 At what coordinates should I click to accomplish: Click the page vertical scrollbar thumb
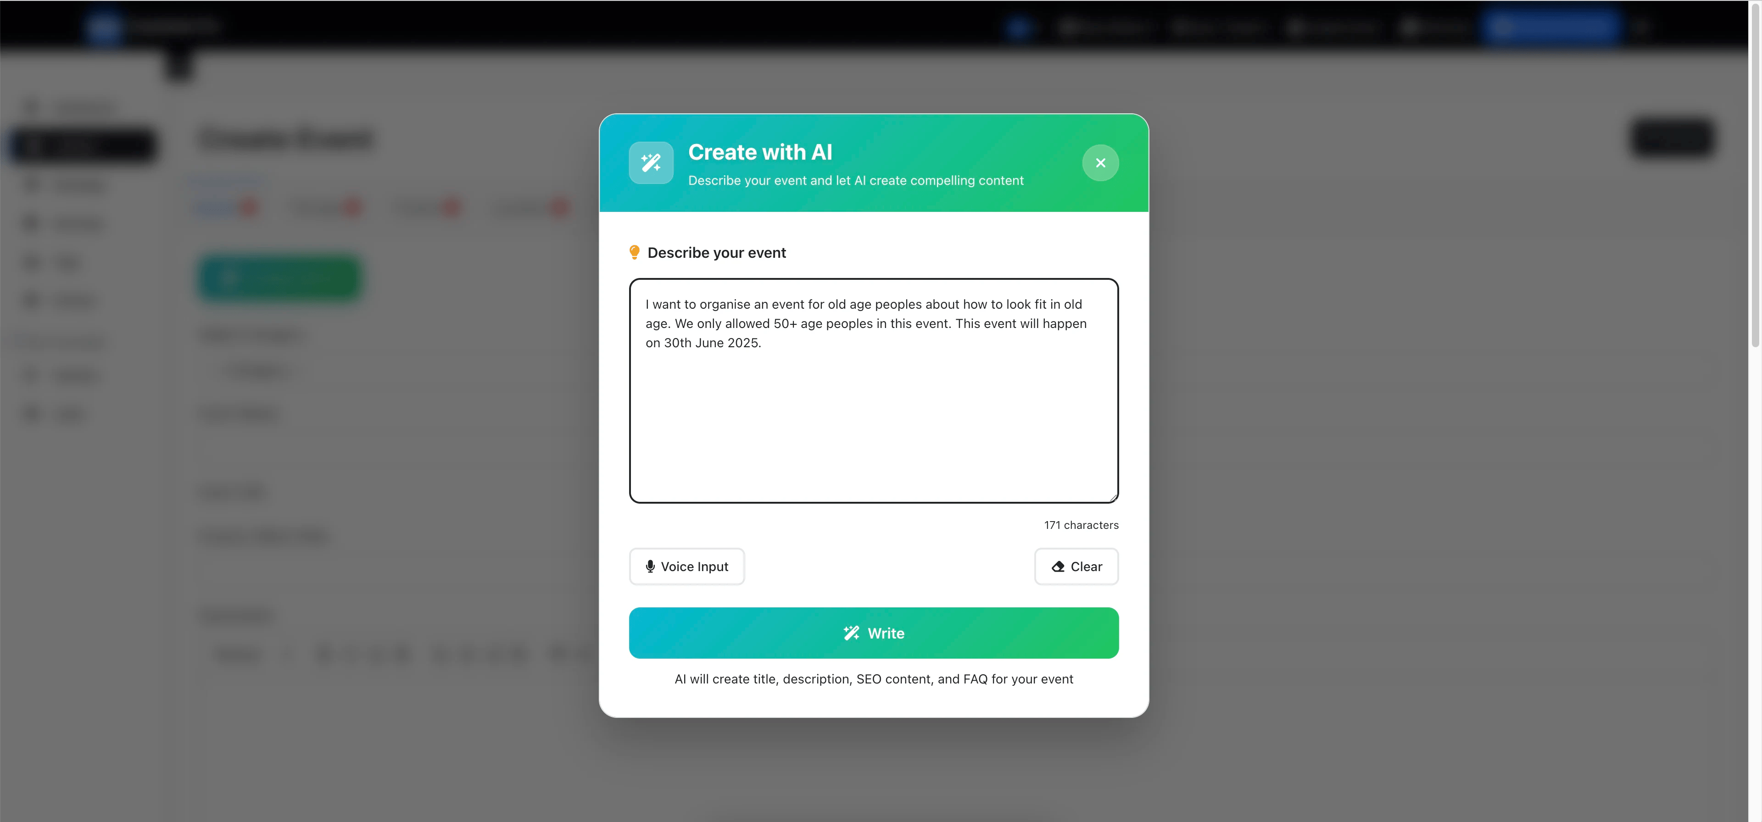click(x=1755, y=174)
